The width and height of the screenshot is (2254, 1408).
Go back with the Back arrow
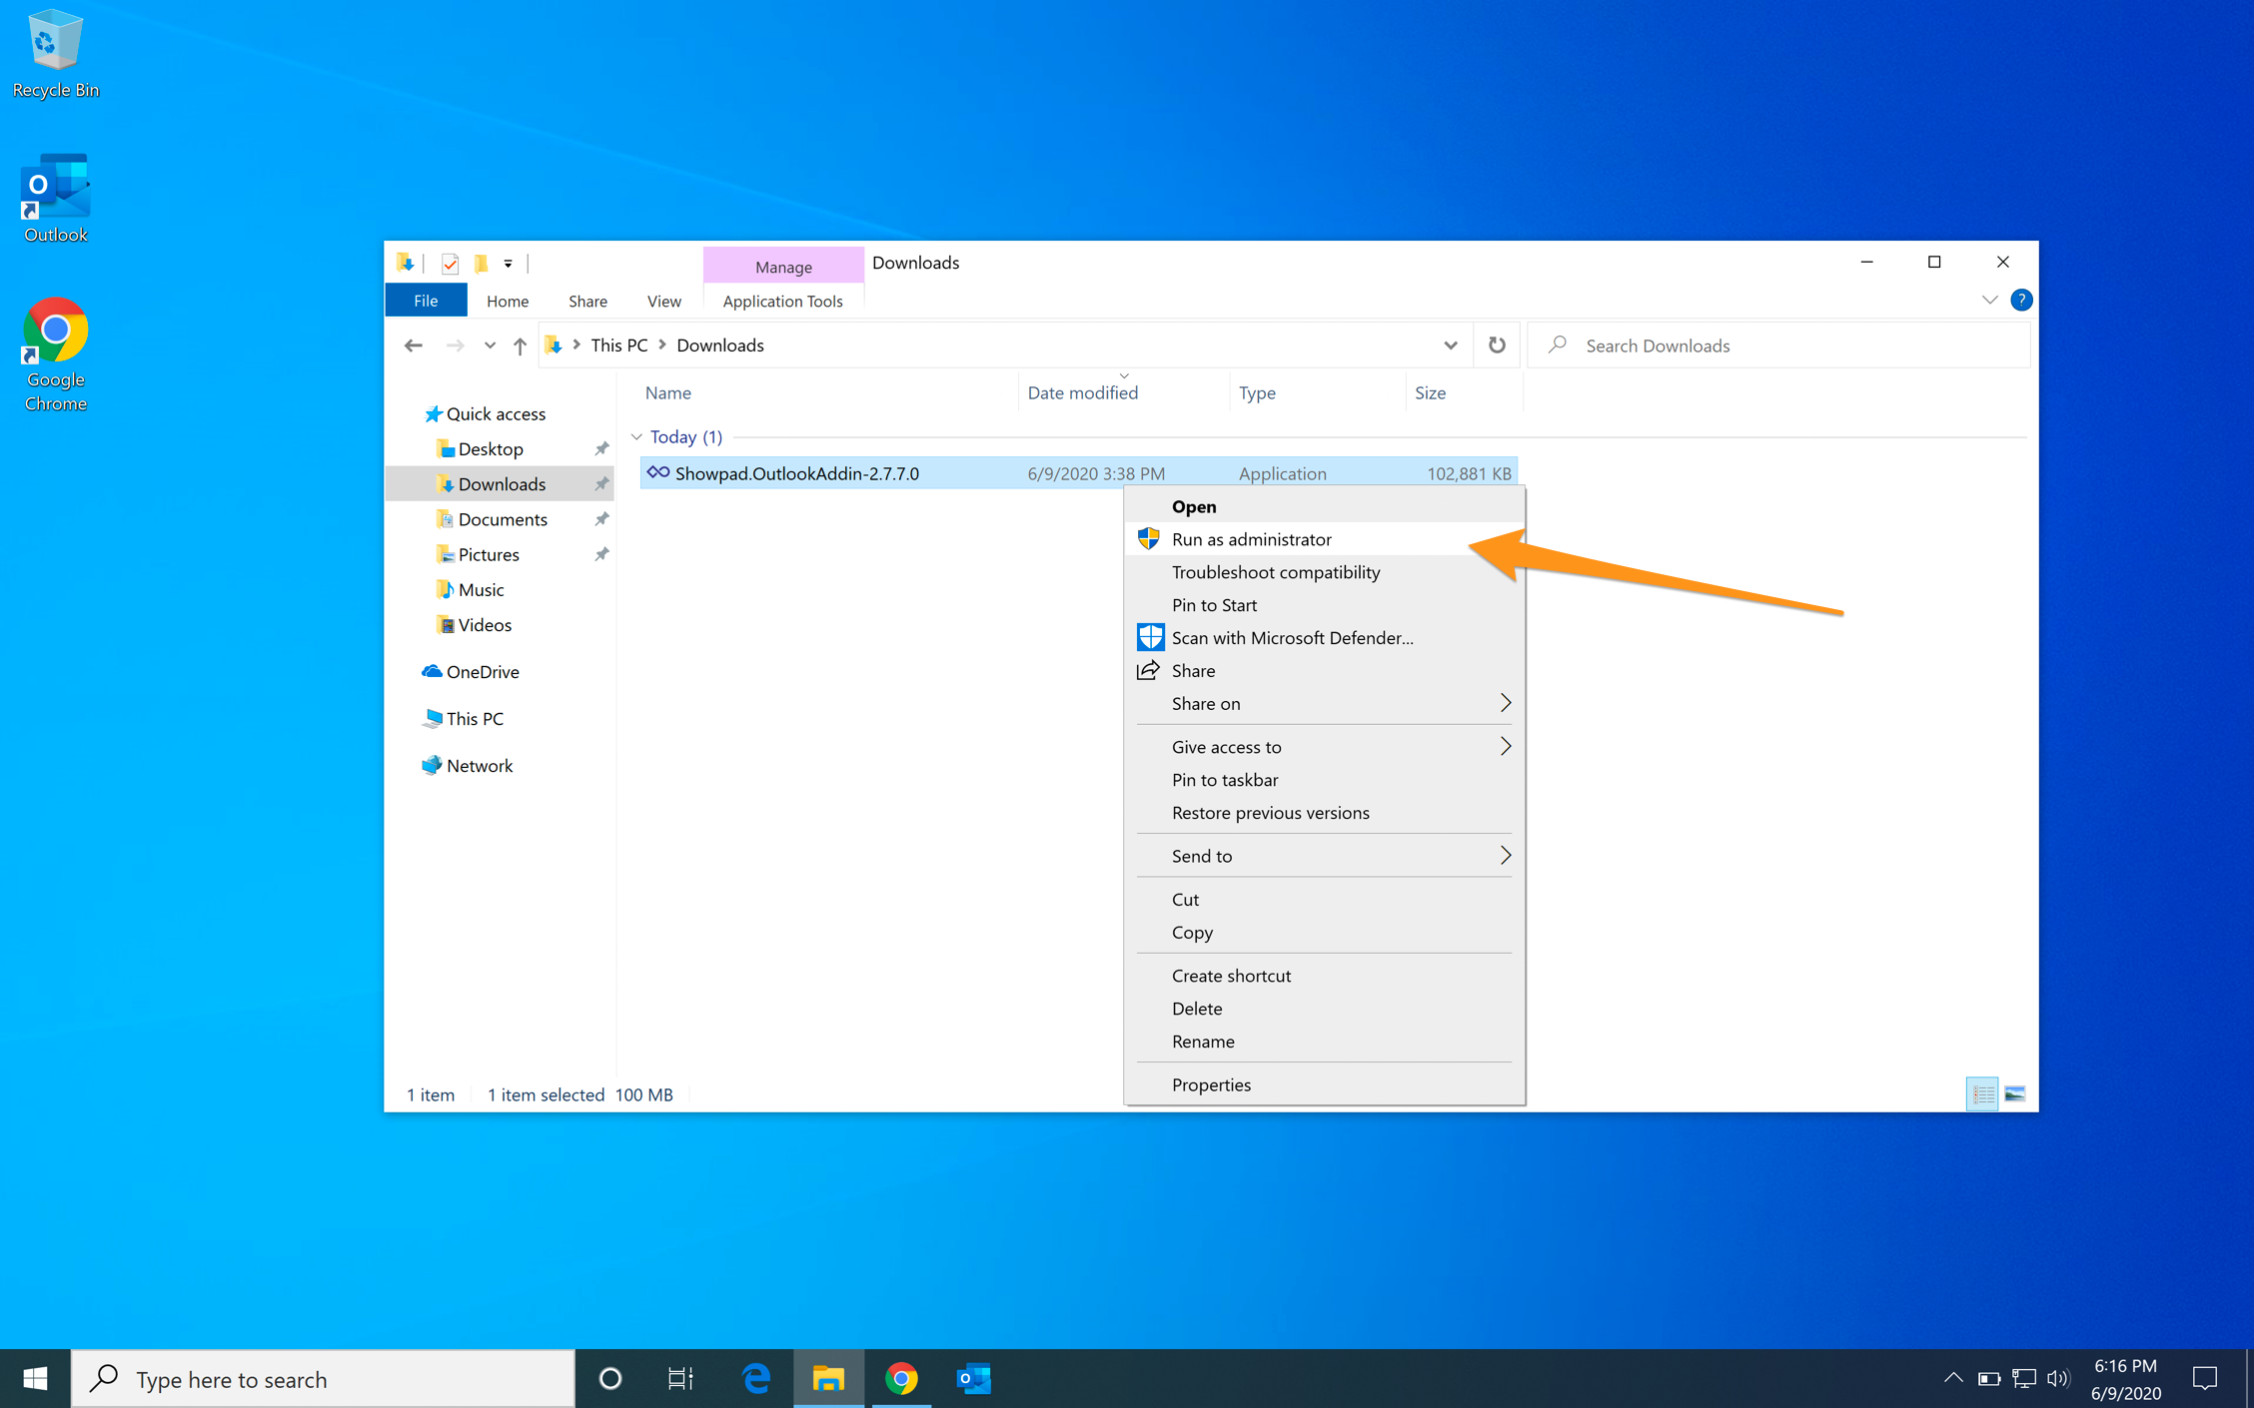coord(414,346)
